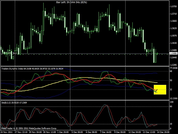This screenshot has width=178, height=134.
Task: Click the buy order label on the price chart
Action: pyautogui.click(x=9, y=53)
